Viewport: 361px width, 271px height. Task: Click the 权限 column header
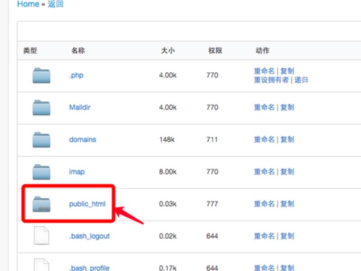click(x=215, y=51)
